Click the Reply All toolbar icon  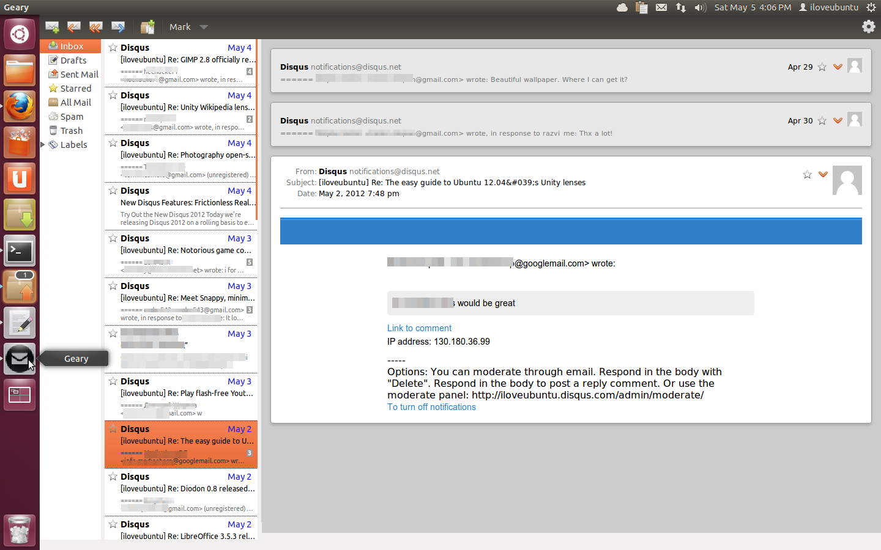[x=95, y=27]
